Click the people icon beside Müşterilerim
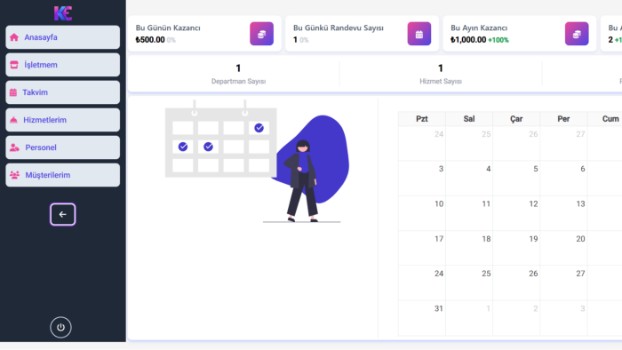Image resolution: width=622 pixels, height=350 pixels. 15,175
